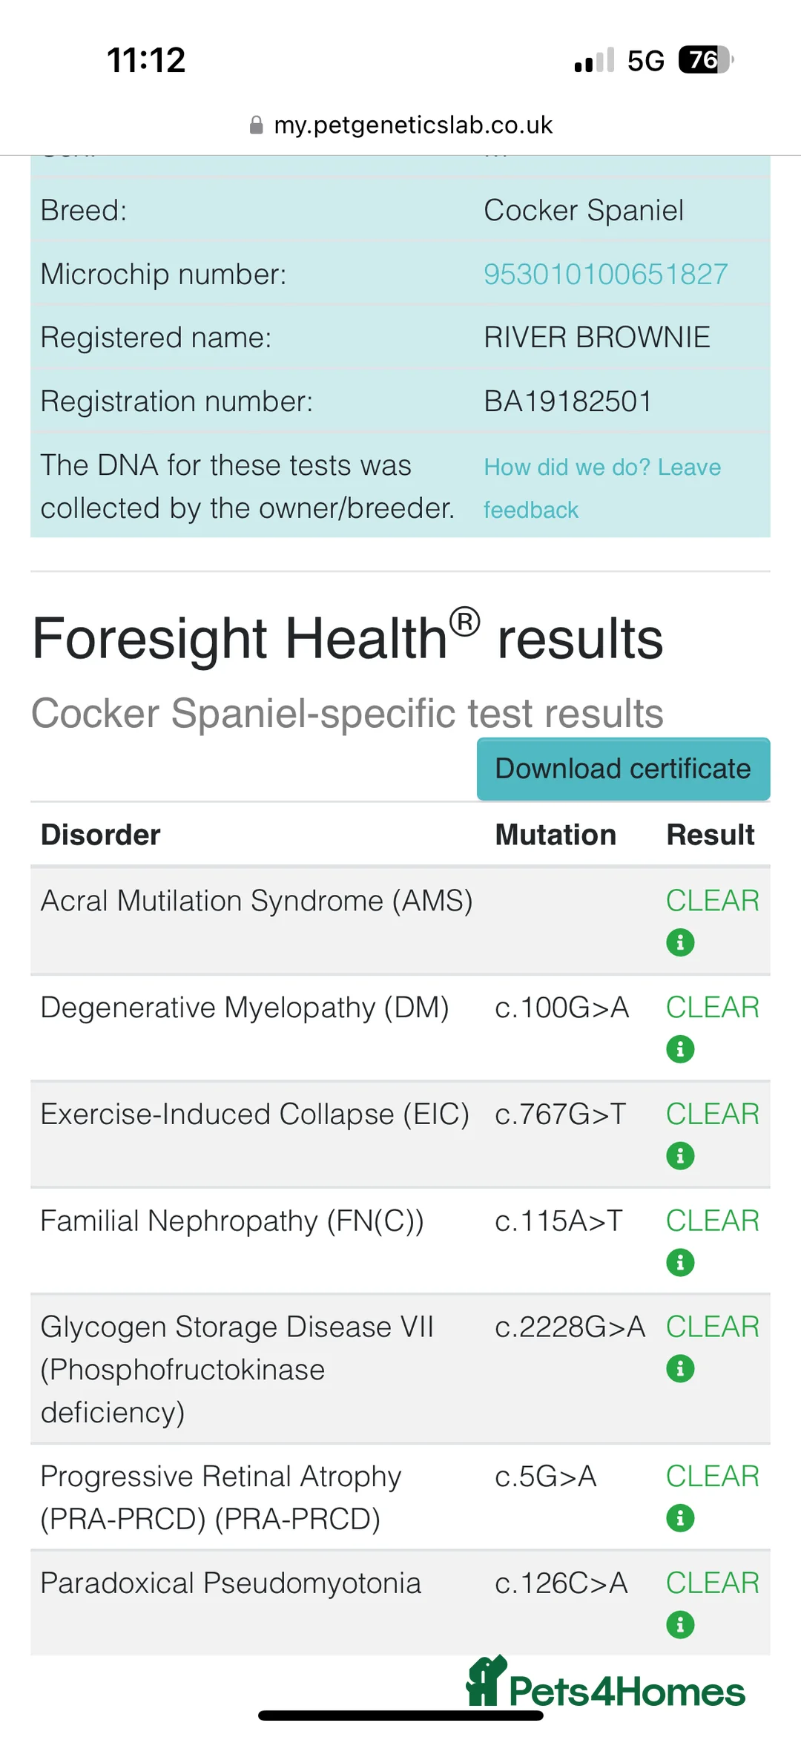Tap info icon for Exercise-Induced Collapse
The height and width of the screenshot is (1737, 801).
click(680, 1155)
